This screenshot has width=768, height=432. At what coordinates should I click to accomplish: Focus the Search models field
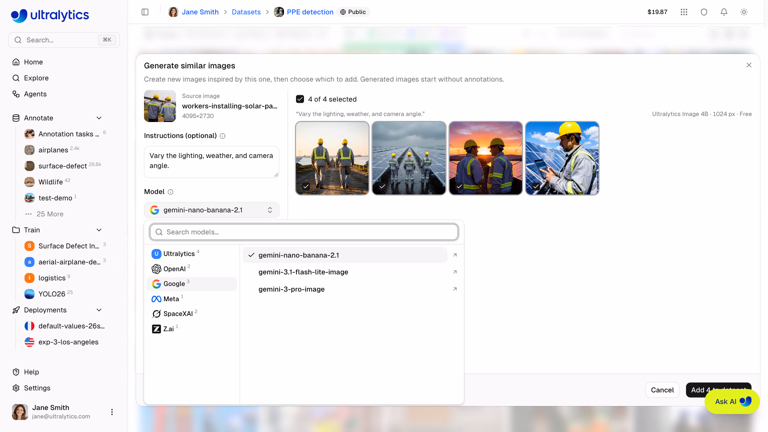point(304,232)
